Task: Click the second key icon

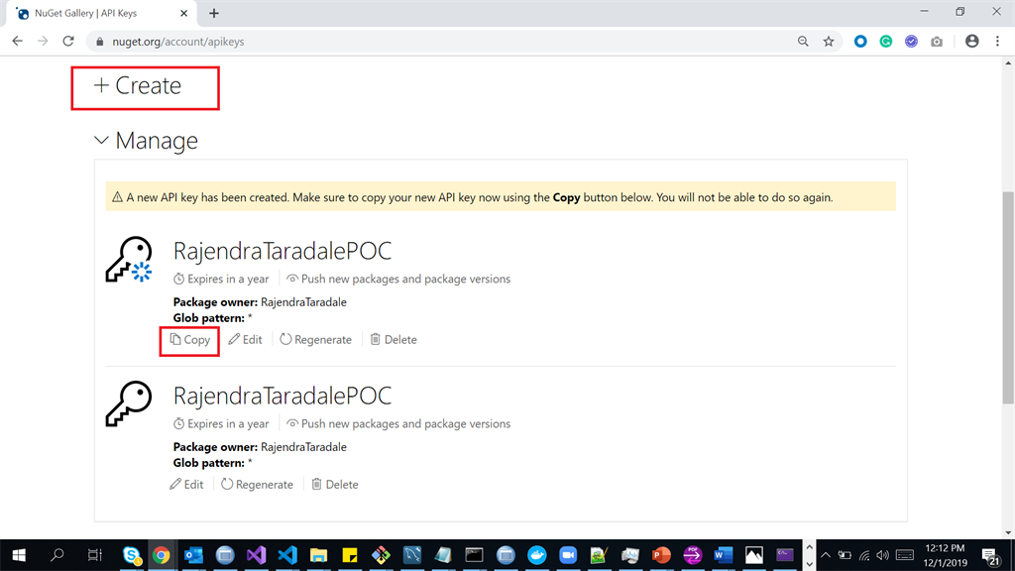Action: click(x=130, y=403)
